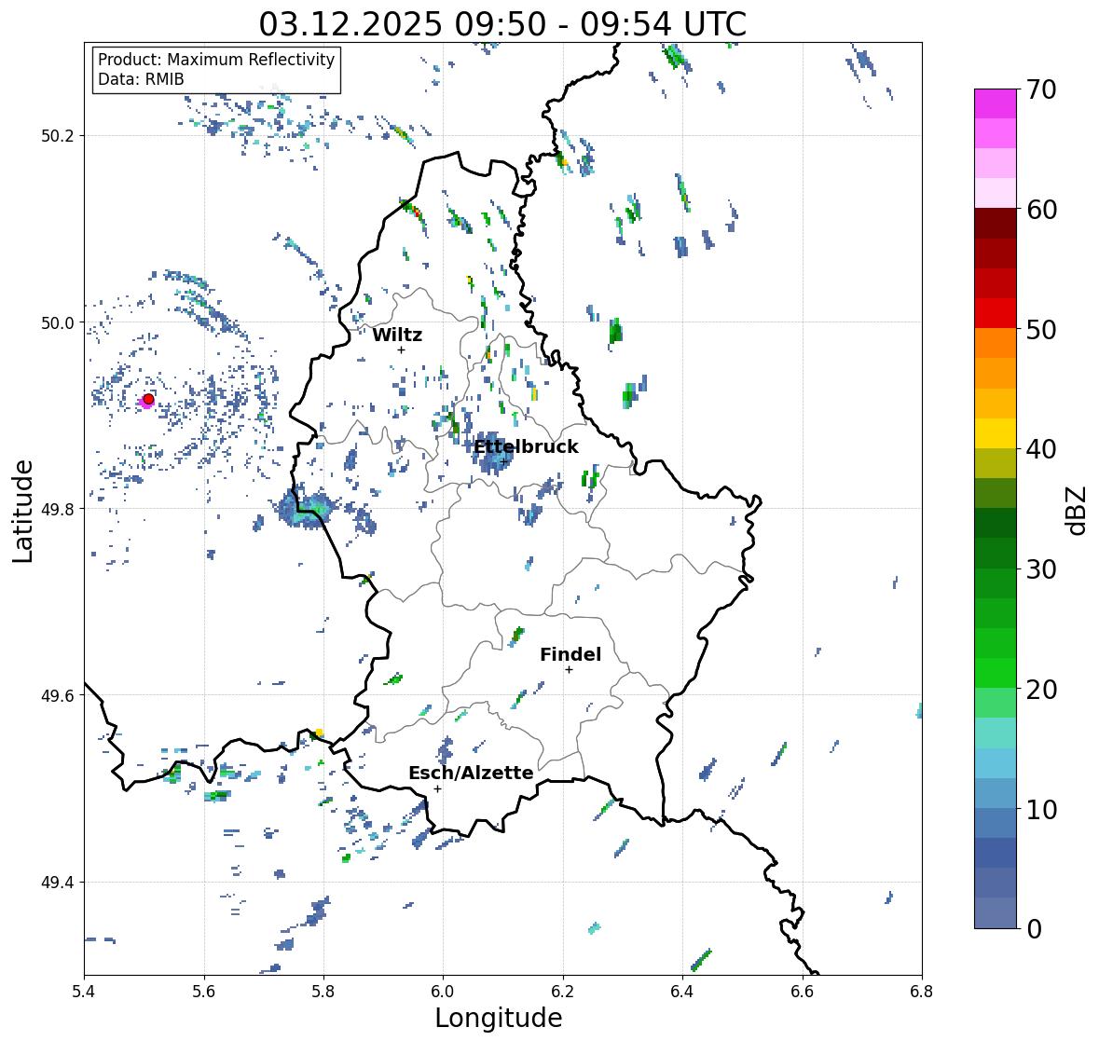Image resolution: width=1099 pixels, height=1041 pixels.
Task: Click the yellow 40 dBZ colorbar band
Action: 996,433
